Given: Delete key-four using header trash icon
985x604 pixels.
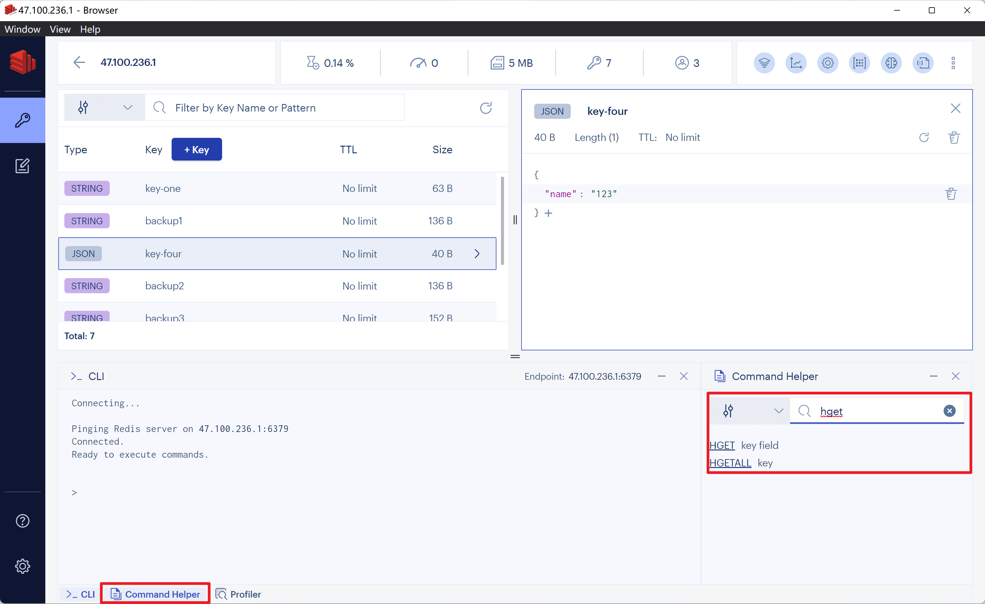Looking at the screenshot, I should (954, 138).
